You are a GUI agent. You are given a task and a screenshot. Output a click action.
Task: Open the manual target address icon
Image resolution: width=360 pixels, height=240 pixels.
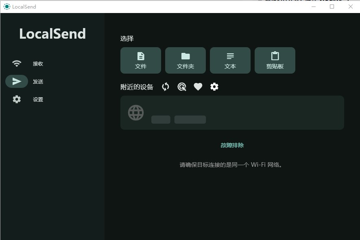click(x=182, y=87)
